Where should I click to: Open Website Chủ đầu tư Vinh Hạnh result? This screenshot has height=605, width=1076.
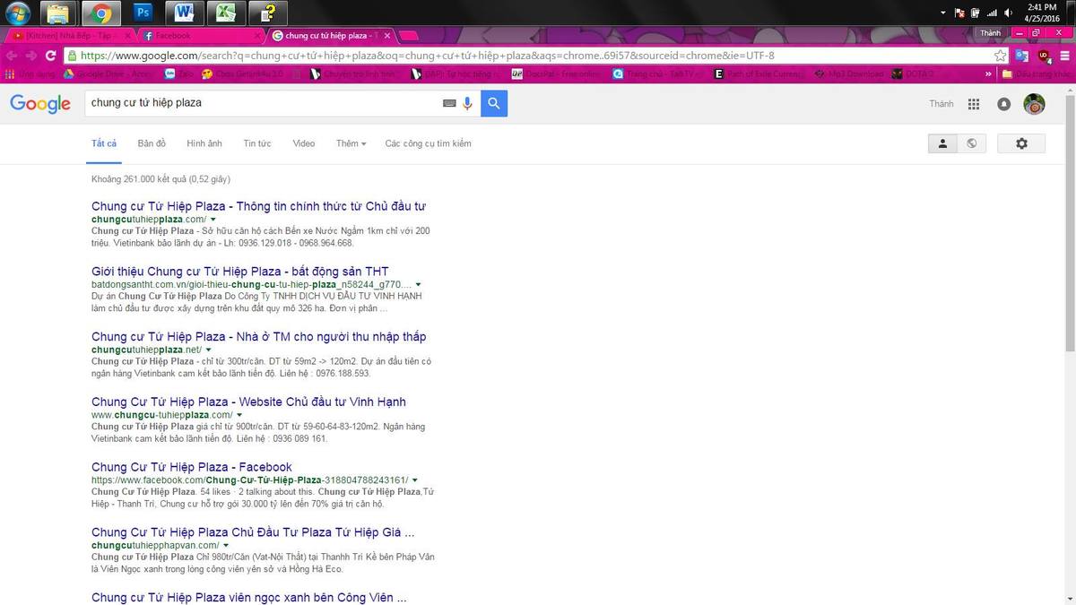coord(248,402)
